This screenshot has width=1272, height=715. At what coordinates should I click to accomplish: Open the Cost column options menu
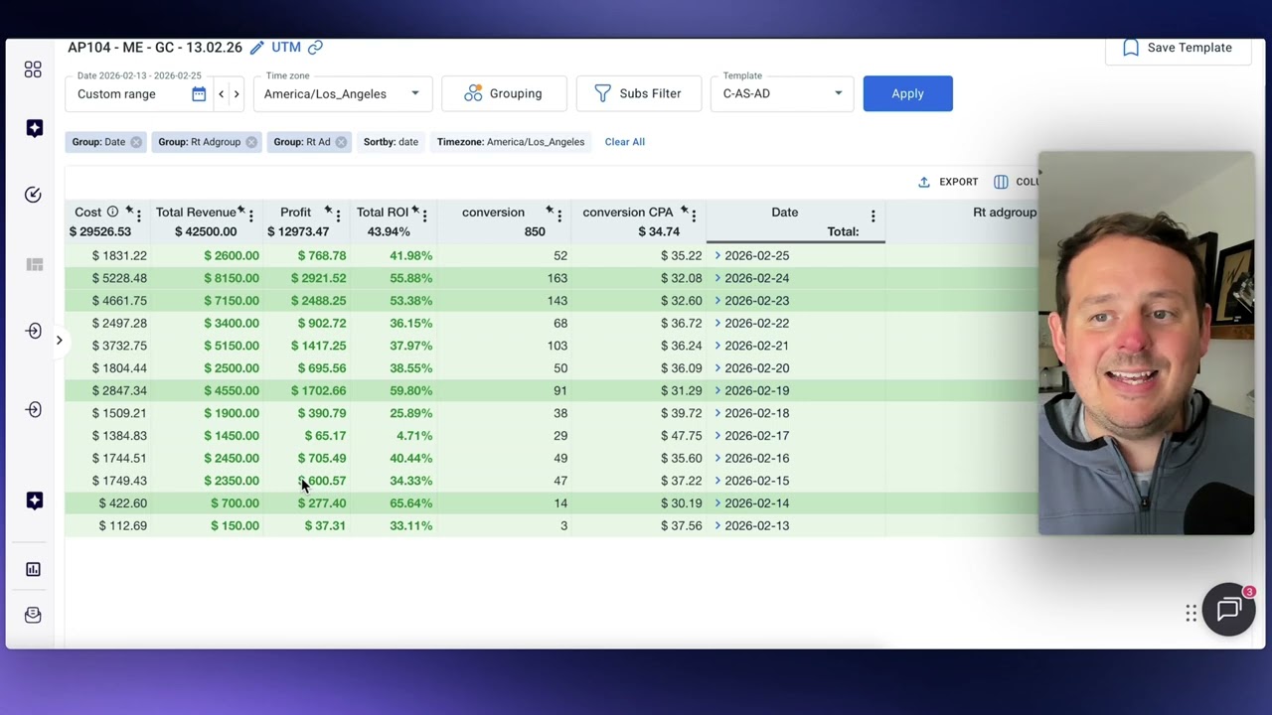pyautogui.click(x=138, y=215)
